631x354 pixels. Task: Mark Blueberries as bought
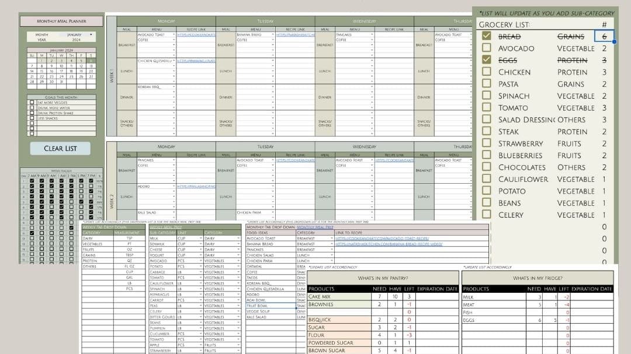click(x=487, y=155)
